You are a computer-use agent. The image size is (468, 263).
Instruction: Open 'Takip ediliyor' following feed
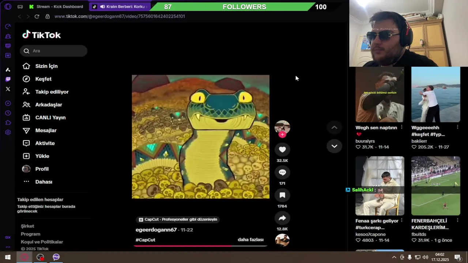(45, 92)
